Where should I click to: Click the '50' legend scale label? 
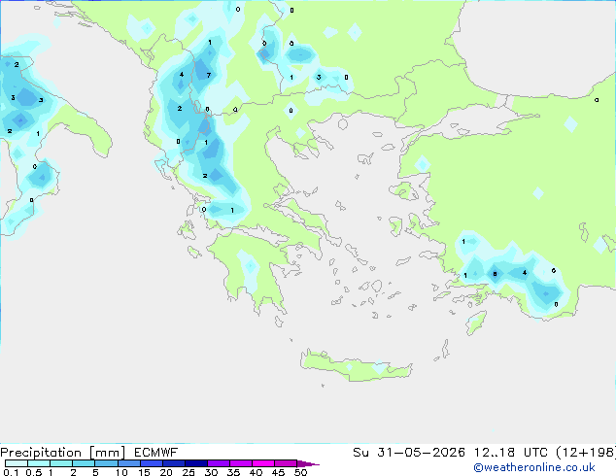[301, 472]
